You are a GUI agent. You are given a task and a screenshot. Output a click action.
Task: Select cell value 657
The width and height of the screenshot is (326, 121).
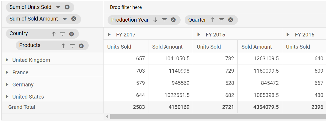click(x=126, y=59)
